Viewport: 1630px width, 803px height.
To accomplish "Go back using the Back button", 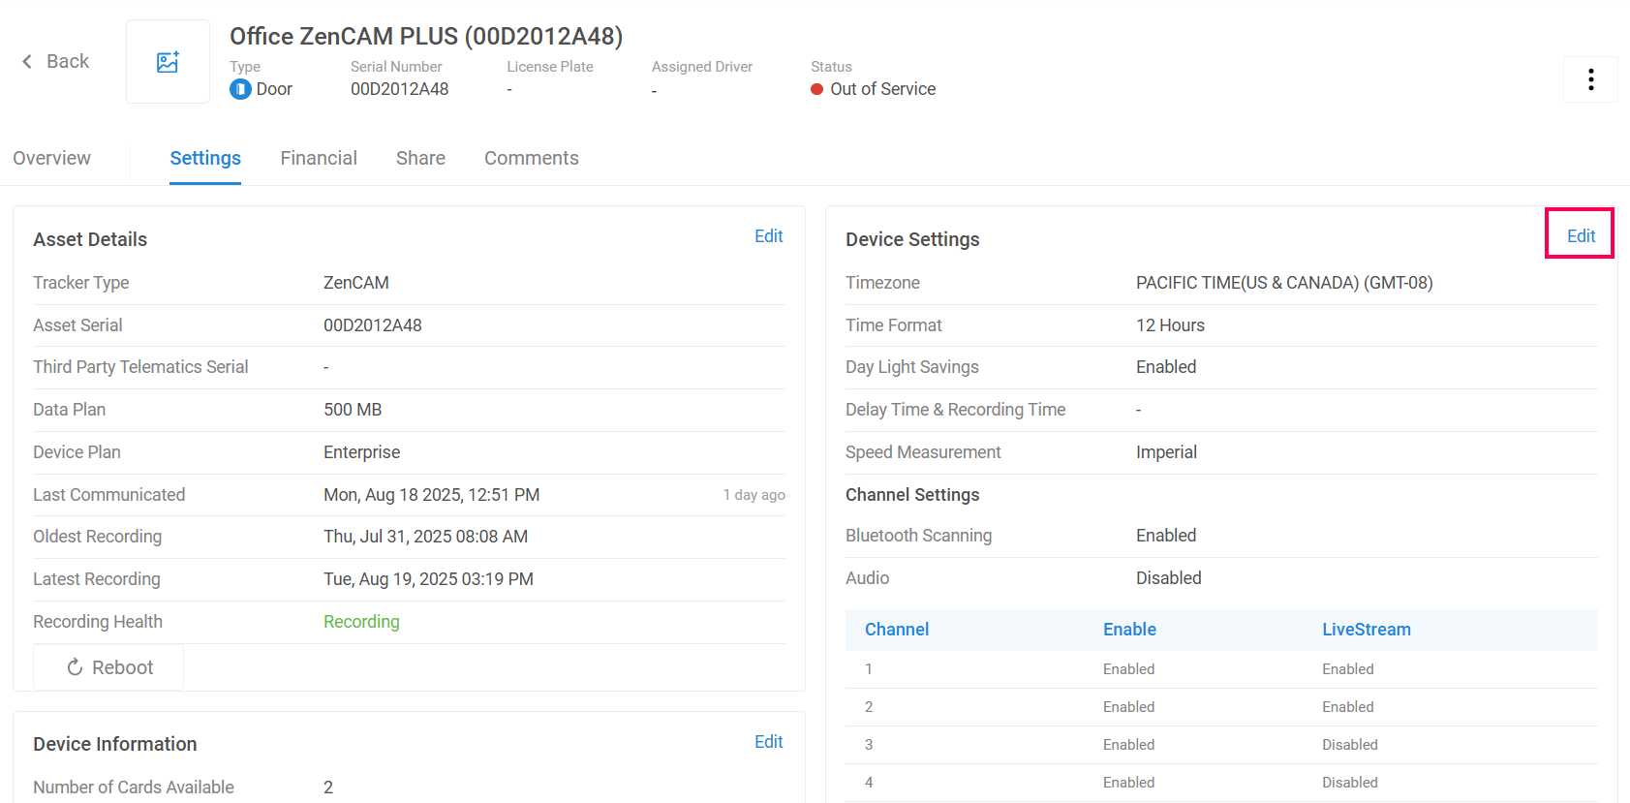I will tap(55, 61).
